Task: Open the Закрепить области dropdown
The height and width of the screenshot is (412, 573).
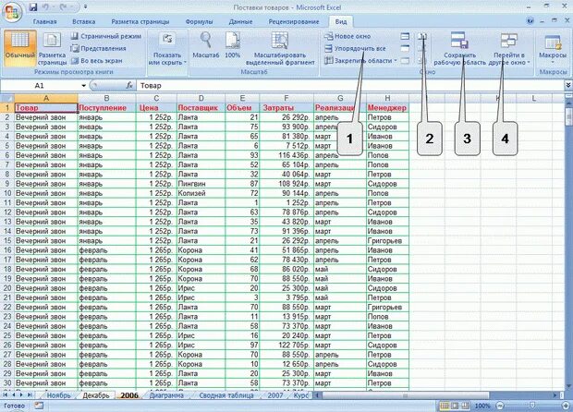Action: [360, 61]
